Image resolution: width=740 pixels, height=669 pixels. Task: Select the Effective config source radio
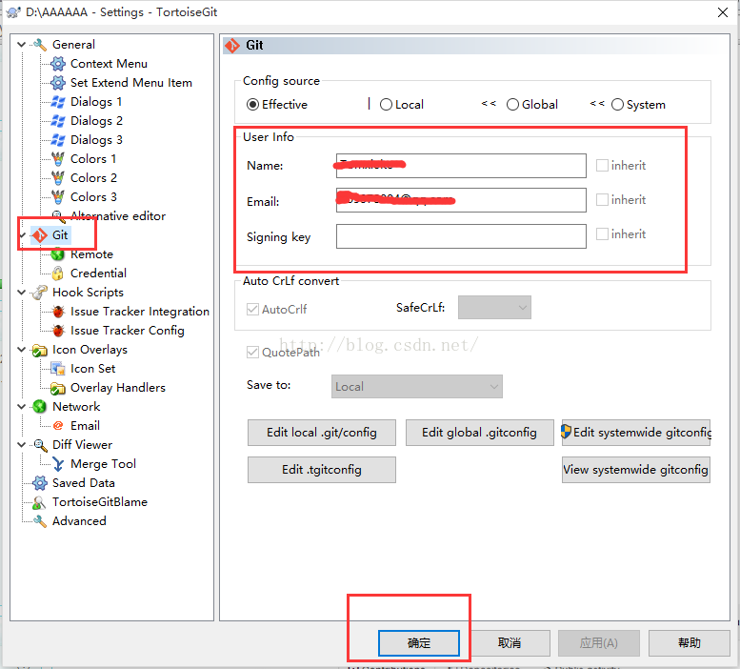tap(253, 104)
